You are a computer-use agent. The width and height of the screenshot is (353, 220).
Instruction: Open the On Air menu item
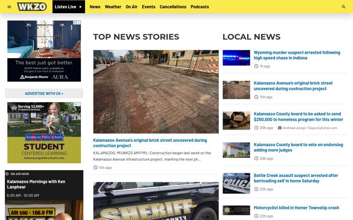tap(131, 7)
